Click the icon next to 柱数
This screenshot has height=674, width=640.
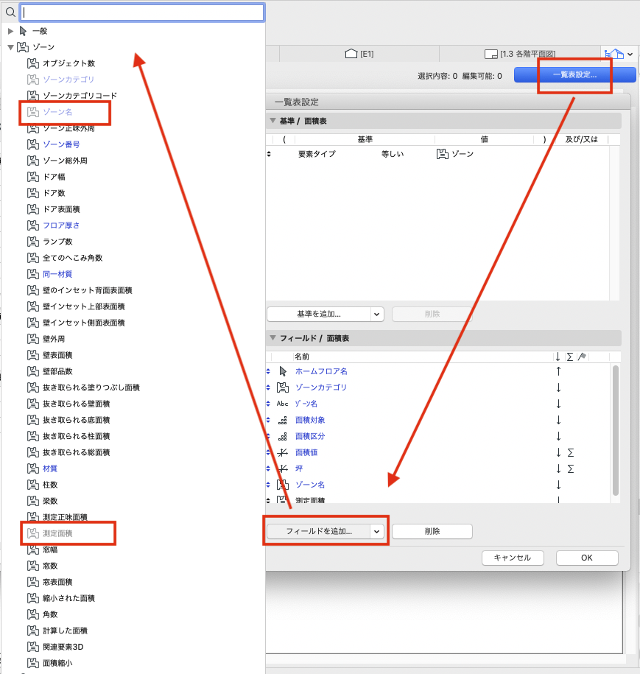(33, 485)
